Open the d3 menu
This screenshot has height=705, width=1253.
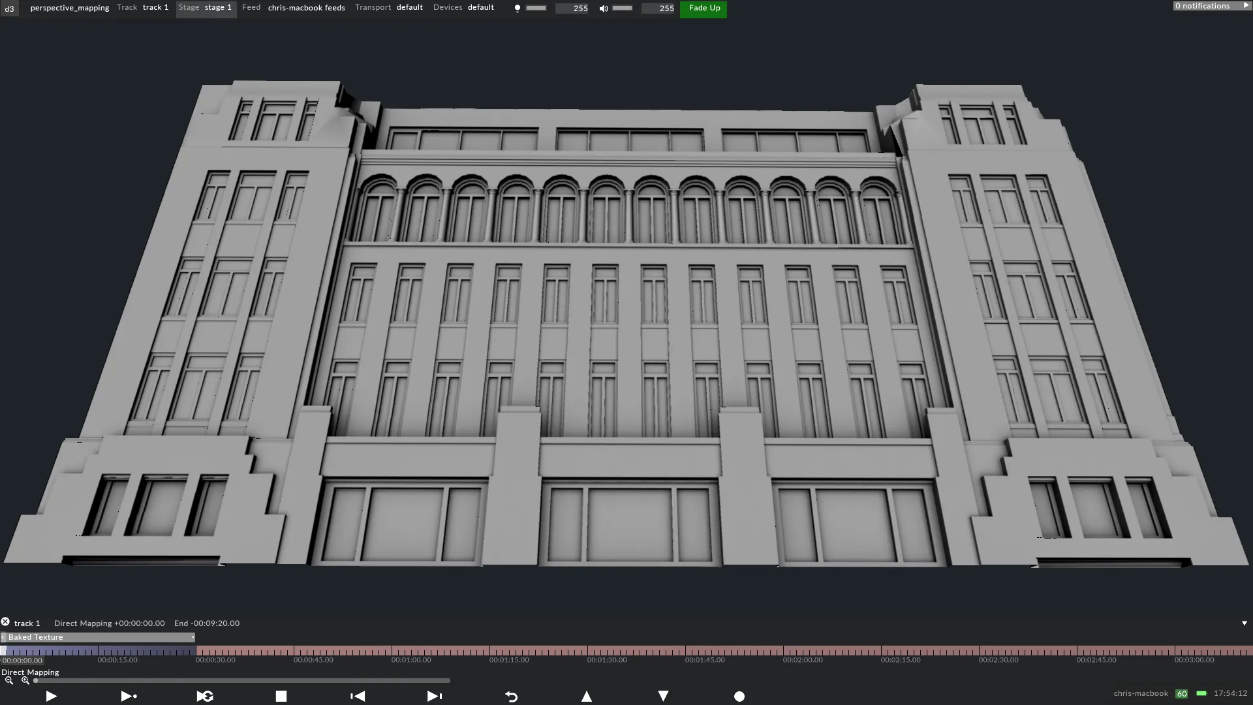click(x=9, y=8)
